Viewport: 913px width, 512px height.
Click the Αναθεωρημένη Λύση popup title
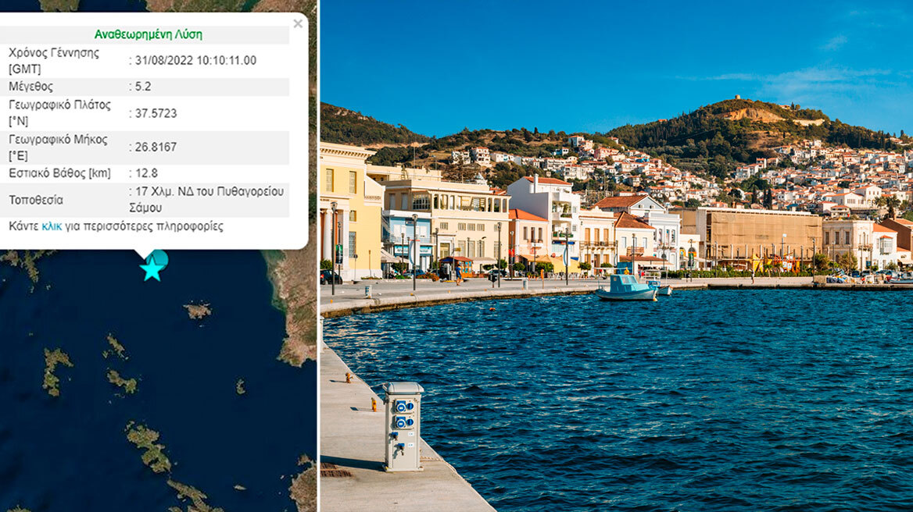point(149,34)
